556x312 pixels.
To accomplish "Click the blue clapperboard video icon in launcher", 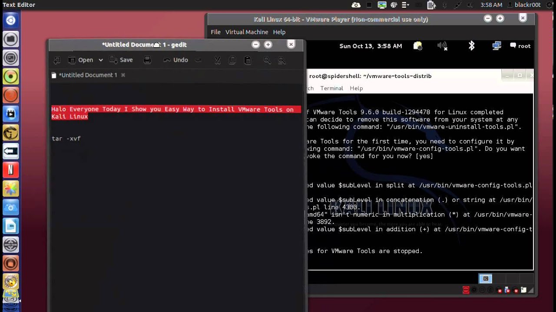I will pos(11,114).
